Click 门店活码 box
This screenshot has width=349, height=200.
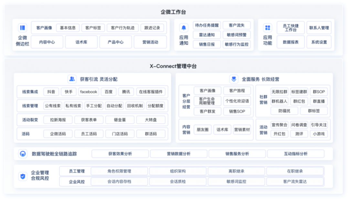click(x=120, y=134)
